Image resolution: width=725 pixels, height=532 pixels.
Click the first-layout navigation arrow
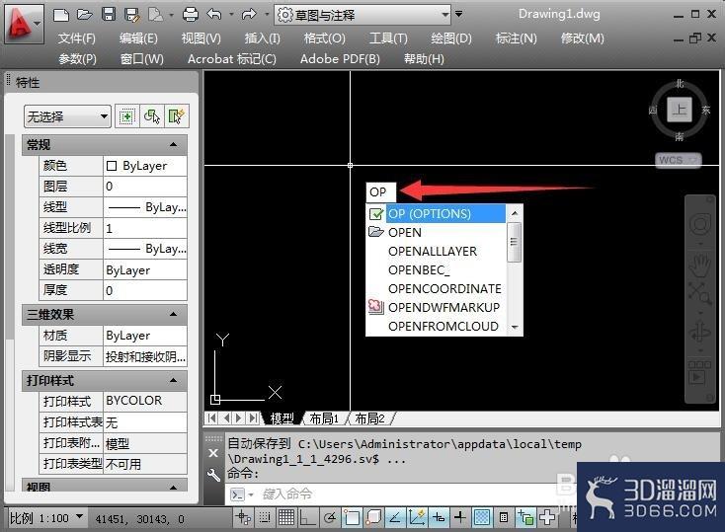pyautogui.click(x=211, y=418)
